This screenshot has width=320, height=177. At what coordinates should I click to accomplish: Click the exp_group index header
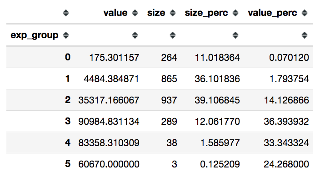coord(35,35)
